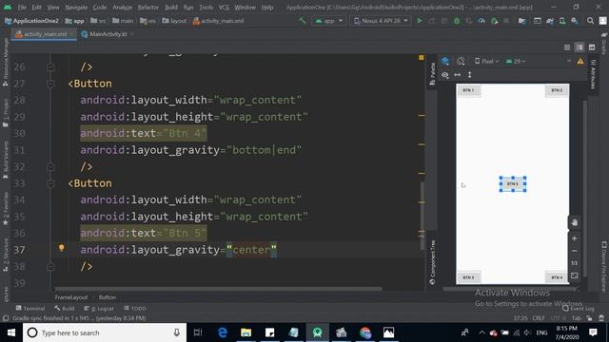Click the Type here to search box
The image size is (609, 342).
[105, 332]
